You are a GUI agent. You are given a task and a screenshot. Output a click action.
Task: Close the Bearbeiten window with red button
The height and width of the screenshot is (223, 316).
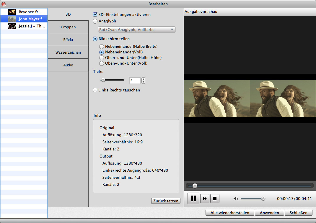coord(4,4)
